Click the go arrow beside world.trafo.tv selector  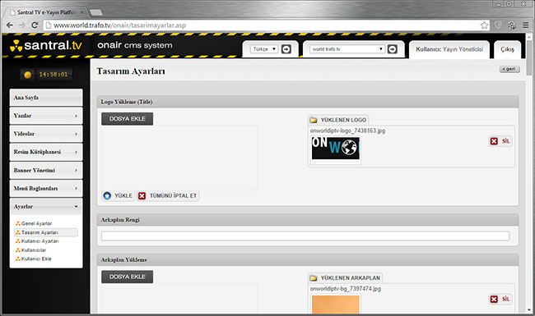click(393, 49)
